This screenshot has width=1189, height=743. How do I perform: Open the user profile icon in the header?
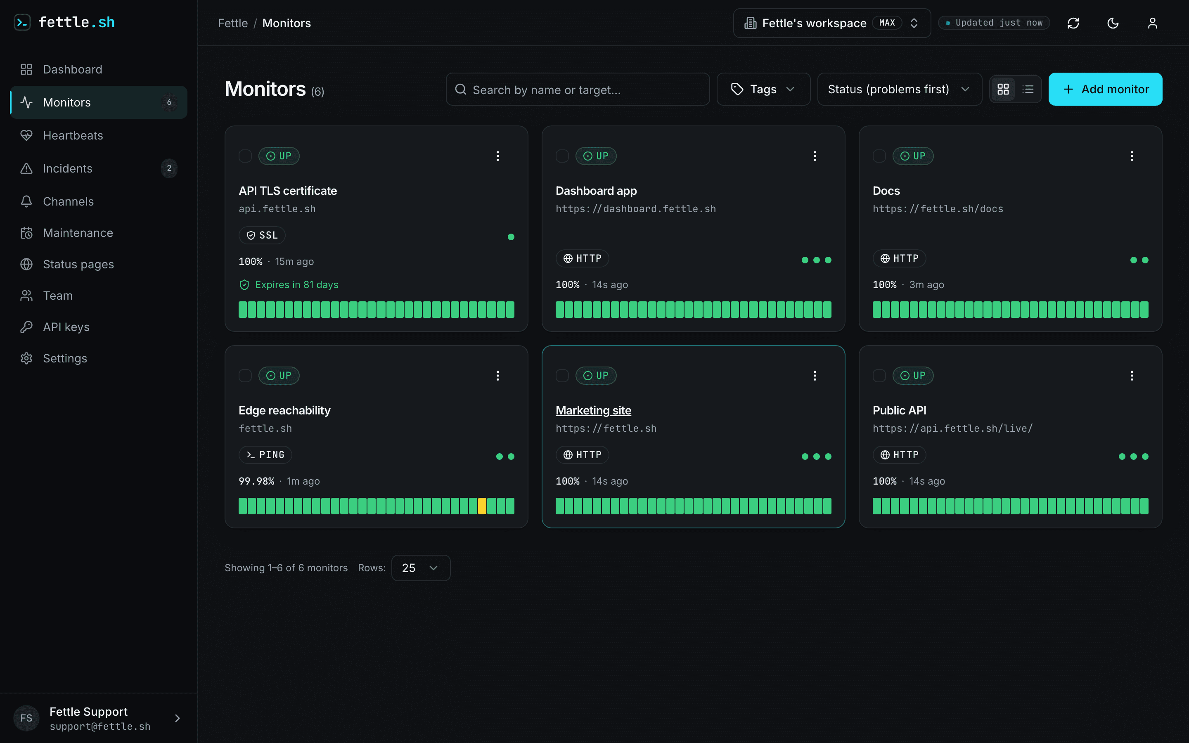coord(1153,23)
